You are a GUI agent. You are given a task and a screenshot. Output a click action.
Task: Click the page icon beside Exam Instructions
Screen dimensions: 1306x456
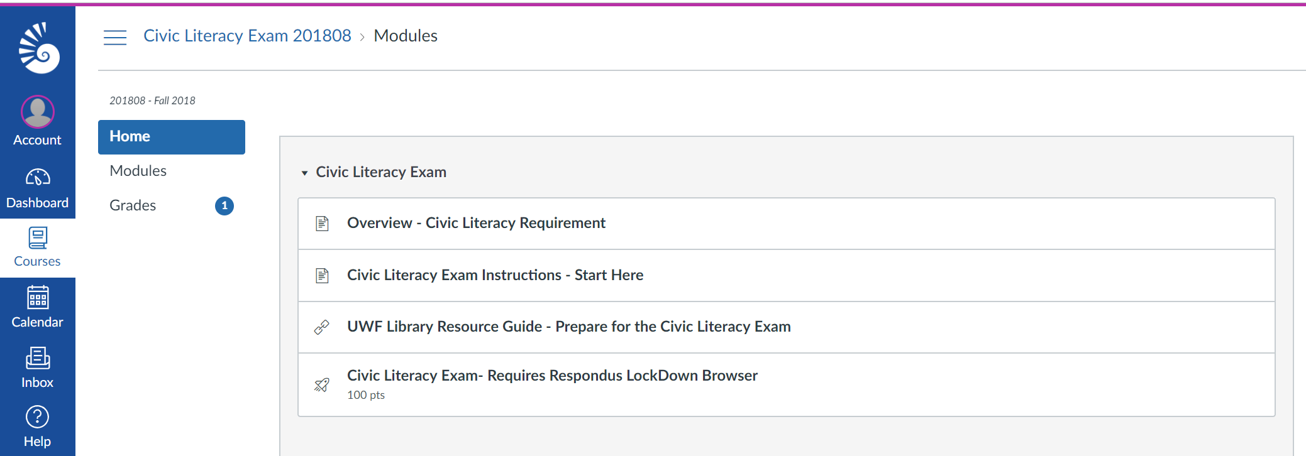click(322, 276)
